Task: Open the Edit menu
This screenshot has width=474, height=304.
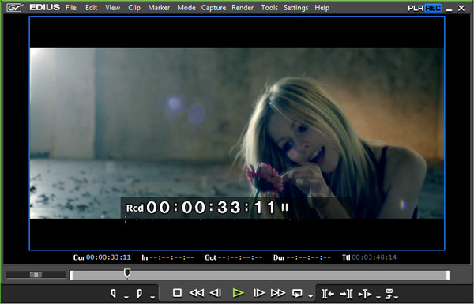Action: coord(92,8)
